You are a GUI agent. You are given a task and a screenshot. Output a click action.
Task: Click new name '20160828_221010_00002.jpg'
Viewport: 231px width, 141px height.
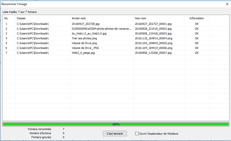tap(153, 29)
